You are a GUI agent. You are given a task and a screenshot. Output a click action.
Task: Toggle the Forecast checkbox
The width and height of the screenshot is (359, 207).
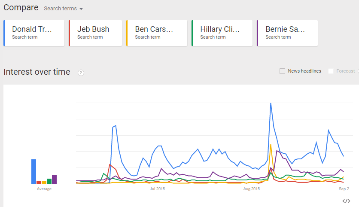tap(331, 71)
